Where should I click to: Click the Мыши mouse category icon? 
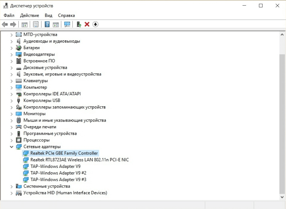tap(18, 120)
